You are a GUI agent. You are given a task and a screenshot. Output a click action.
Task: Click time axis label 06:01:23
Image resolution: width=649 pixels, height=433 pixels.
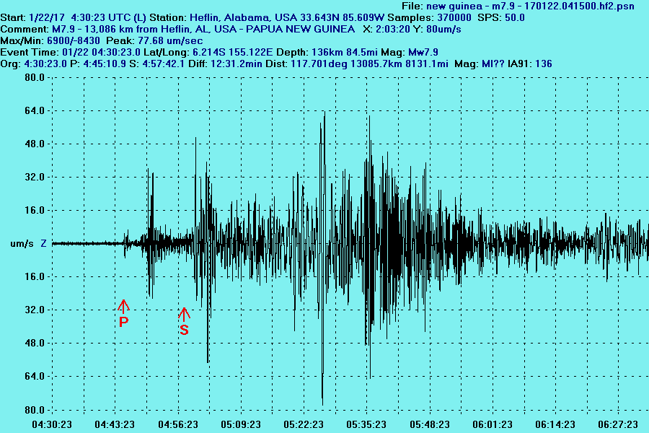[493, 424]
